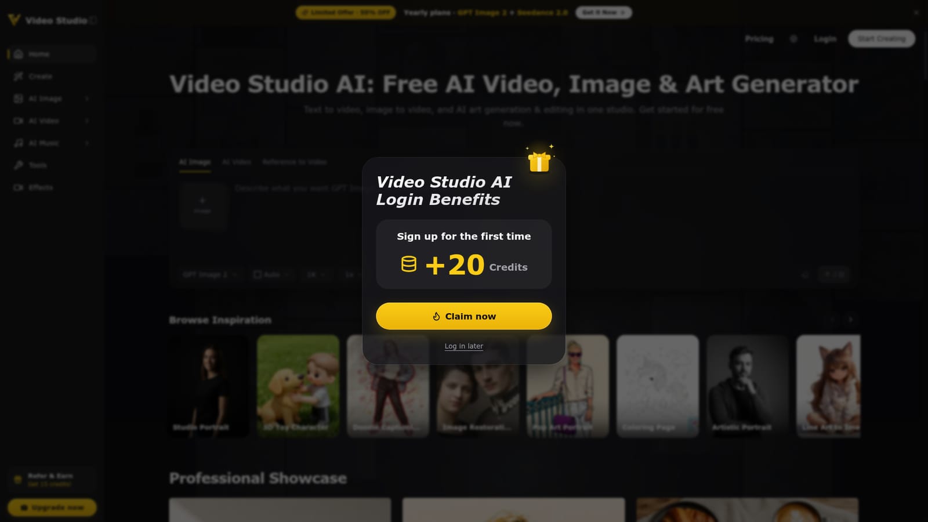
Task: Click the Refer & Earn sidebar card
Action: [52, 480]
